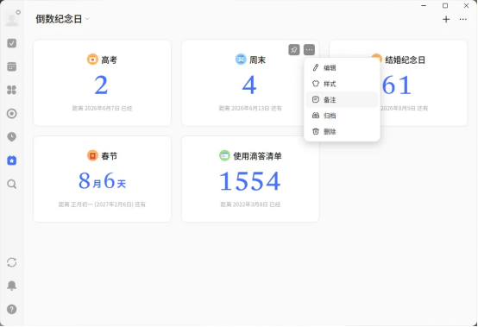Click the plus icon to add countdown

click(x=446, y=19)
